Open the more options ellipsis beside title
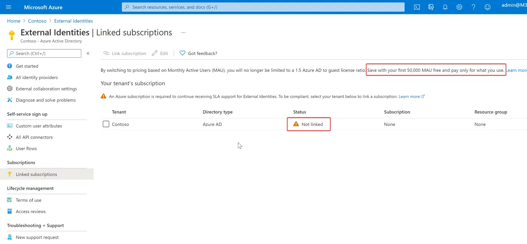Image resolution: width=527 pixels, height=244 pixels. pyautogui.click(x=183, y=33)
